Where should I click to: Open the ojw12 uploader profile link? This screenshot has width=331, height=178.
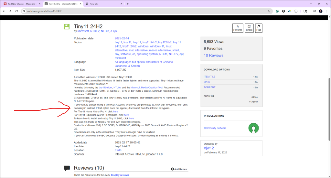pos(209,148)
